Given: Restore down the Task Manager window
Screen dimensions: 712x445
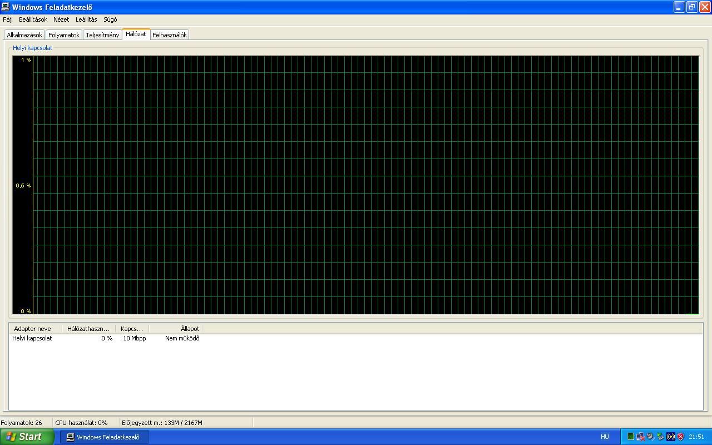Looking at the screenshot, I should tap(692, 7).
